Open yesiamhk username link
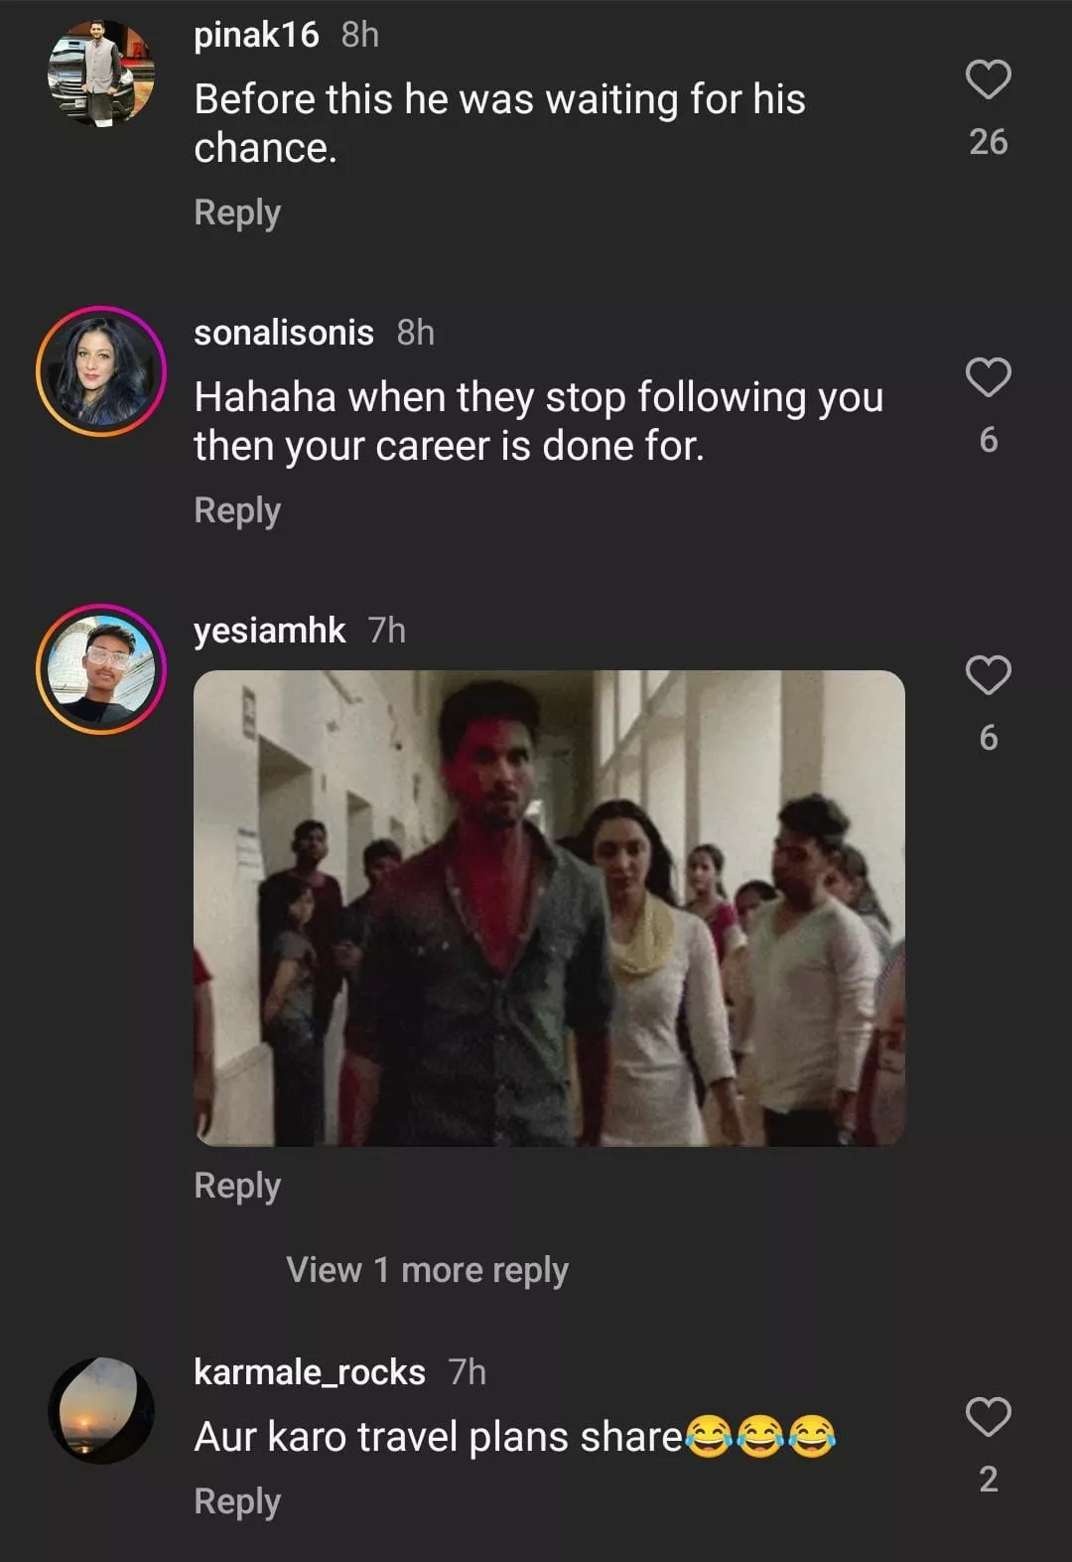Screen dimensions: 1072x1562 pyautogui.click(x=269, y=631)
